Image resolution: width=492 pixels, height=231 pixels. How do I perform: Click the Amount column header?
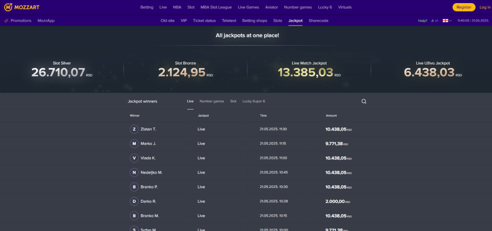pos(331,116)
